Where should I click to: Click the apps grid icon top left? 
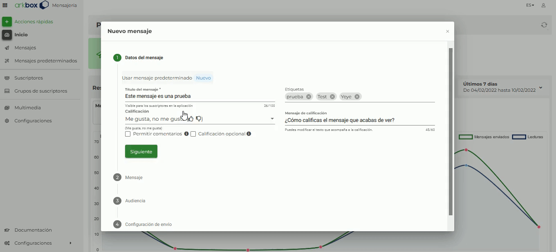coord(5,5)
